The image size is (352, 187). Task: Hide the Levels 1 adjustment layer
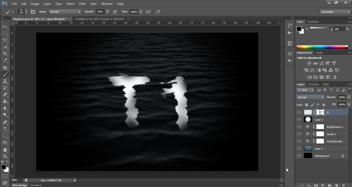pyautogui.click(x=298, y=134)
